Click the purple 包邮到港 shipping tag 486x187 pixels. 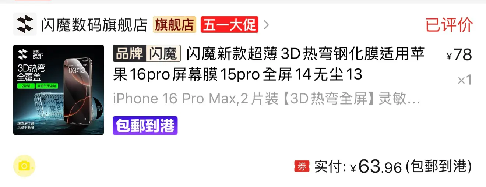(145, 126)
